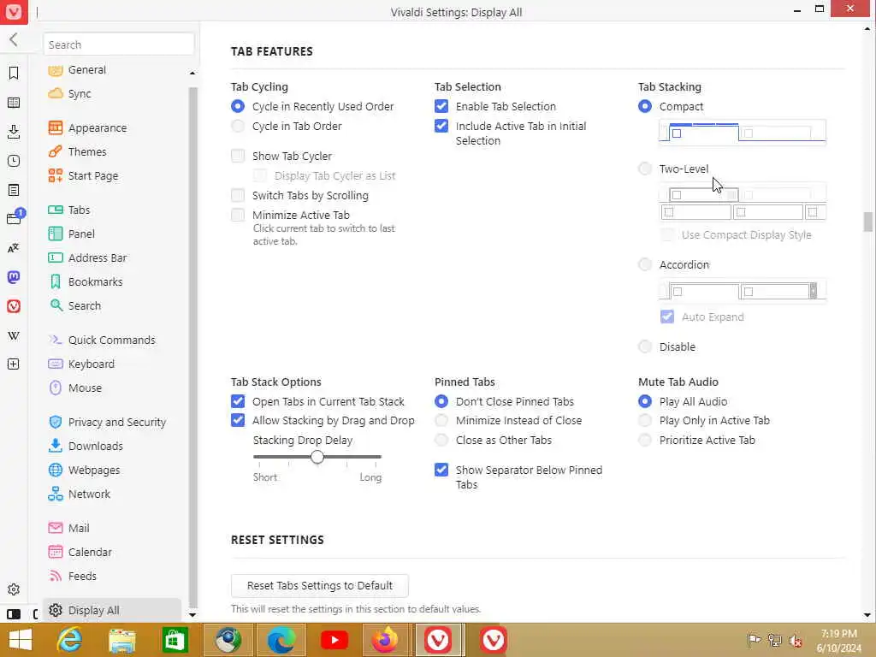Open the Vivaldi menu icon
The height and width of the screenshot is (657, 876).
pyautogui.click(x=14, y=12)
